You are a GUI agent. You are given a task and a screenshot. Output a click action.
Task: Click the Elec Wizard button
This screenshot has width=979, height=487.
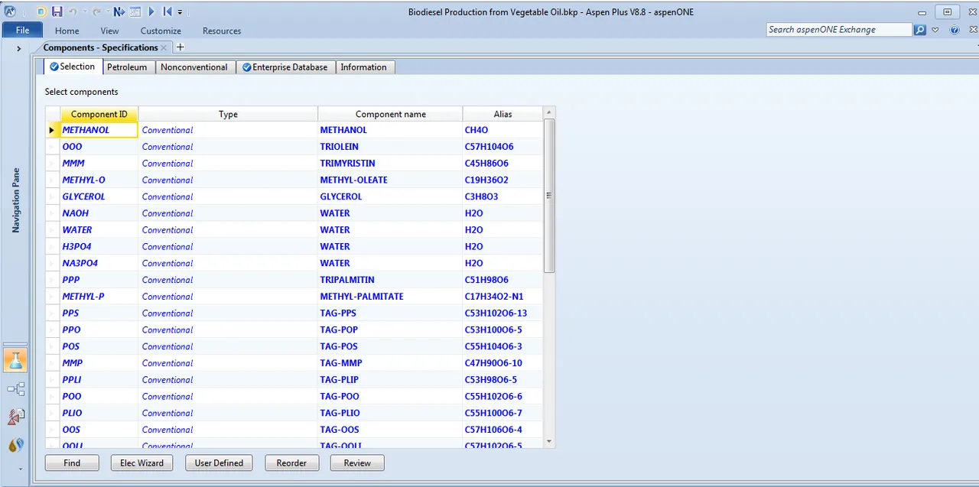[x=141, y=463]
